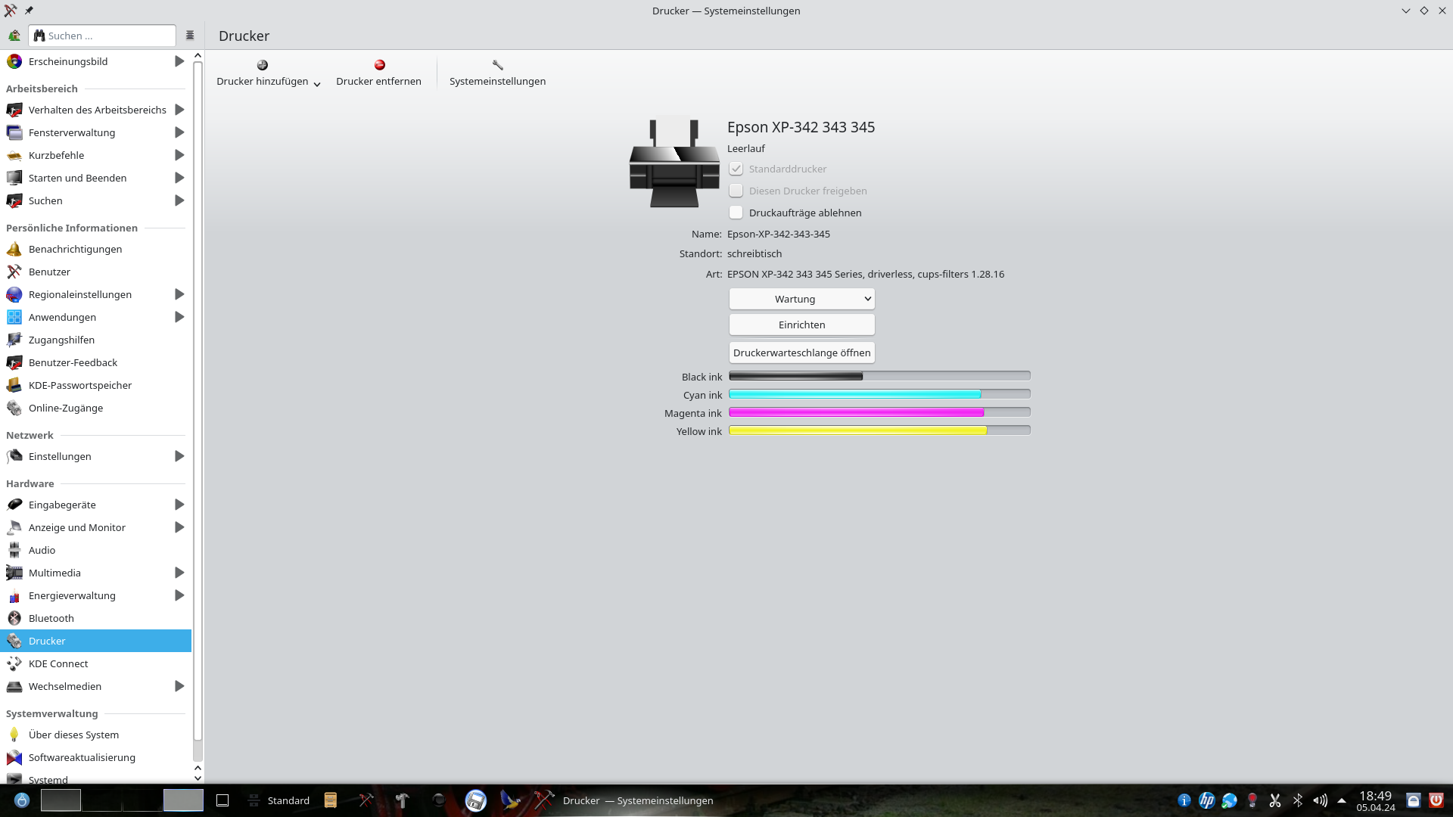This screenshot has height=817, width=1453.
Task: Click the red power button in taskbar
Action: (x=1436, y=800)
